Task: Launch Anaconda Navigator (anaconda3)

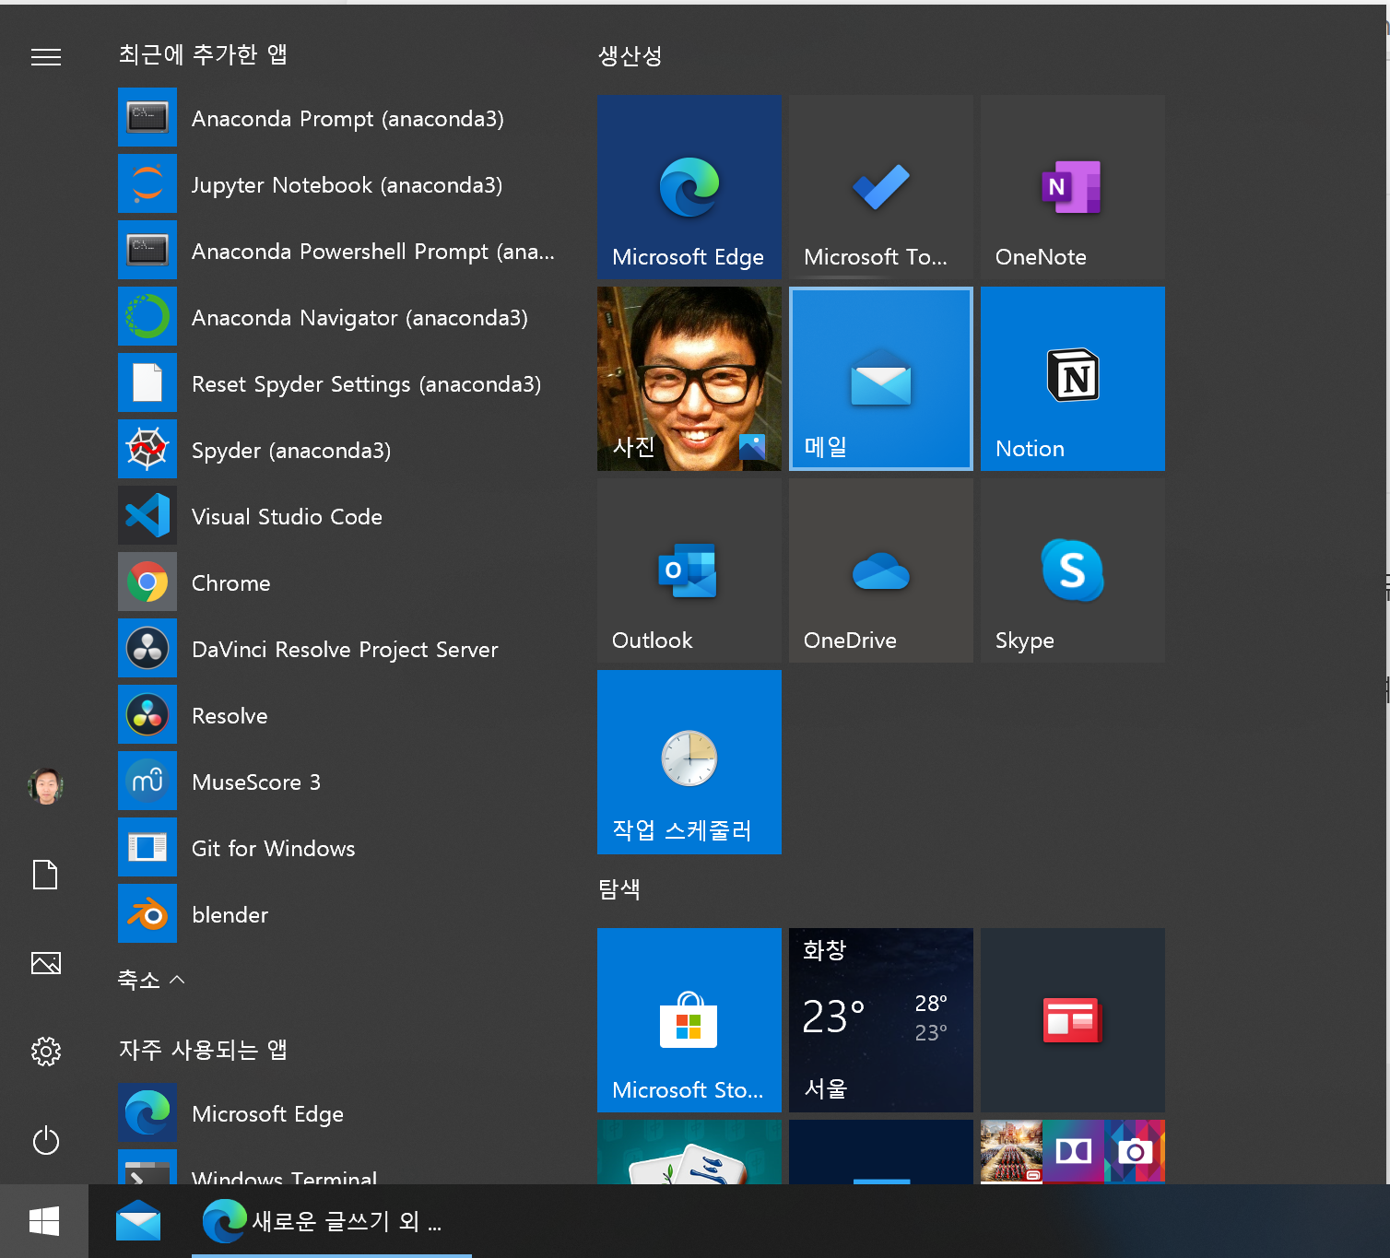Action: pyautogui.click(x=339, y=317)
